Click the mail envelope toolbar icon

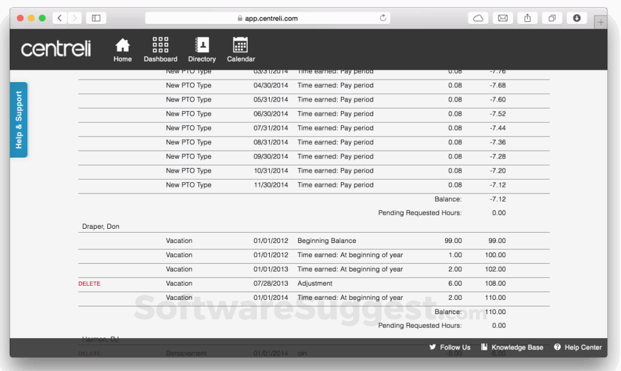click(x=503, y=18)
